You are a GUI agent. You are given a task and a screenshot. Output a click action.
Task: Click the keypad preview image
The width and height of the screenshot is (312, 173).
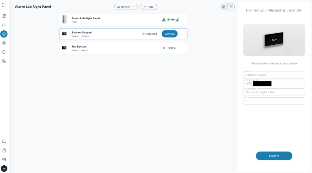click(x=274, y=39)
